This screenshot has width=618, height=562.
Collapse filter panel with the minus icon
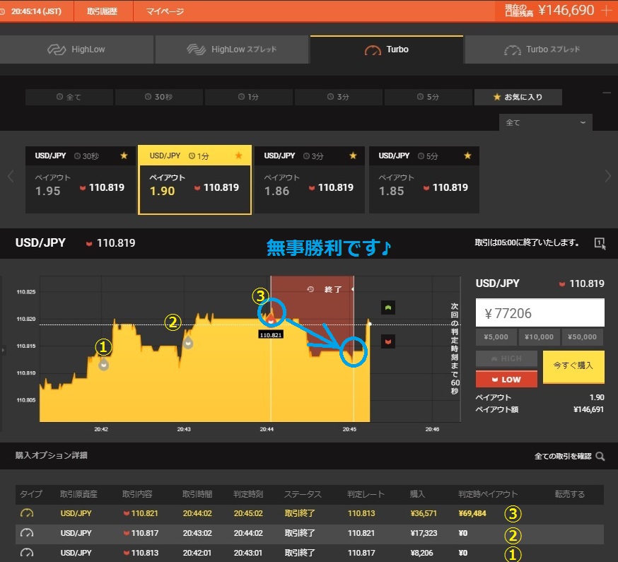(x=606, y=93)
